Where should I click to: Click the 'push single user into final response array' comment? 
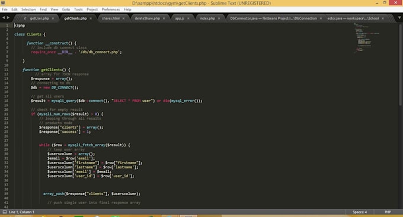(94, 203)
